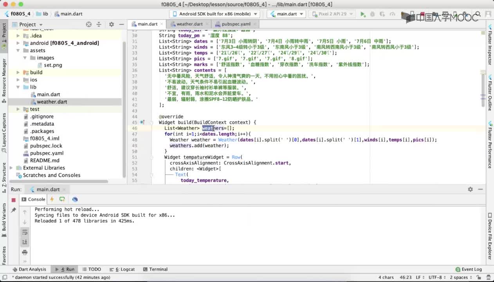Collapse the assets folder
This screenshot has width=494, height=282.
(x=18, y=51)
